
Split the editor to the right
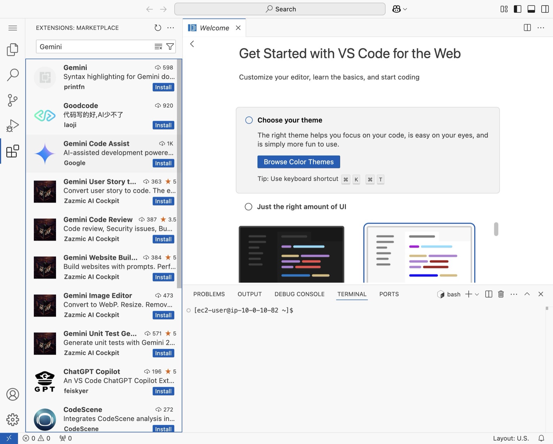(x=527, y=28)
